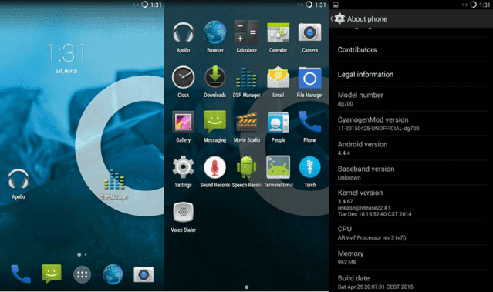Open the app drawer from the dock

[82, 275]
